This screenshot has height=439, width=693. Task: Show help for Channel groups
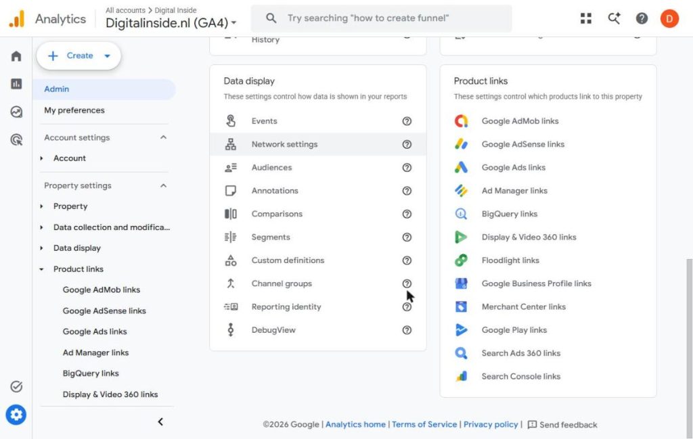[407, 283]
